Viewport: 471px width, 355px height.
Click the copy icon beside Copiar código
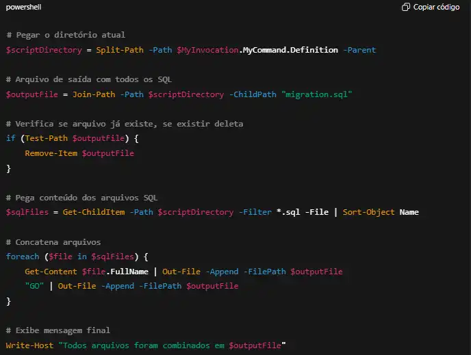pyautogui.click(x=406, y=7)
